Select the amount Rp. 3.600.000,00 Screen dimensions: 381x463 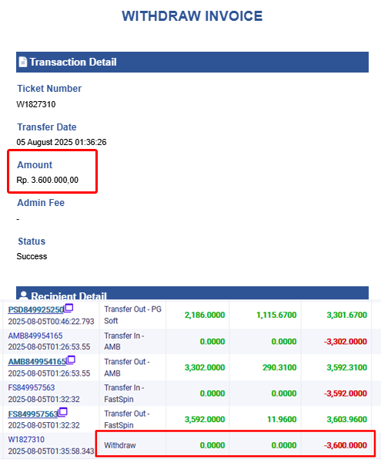[x=48, y=180]
